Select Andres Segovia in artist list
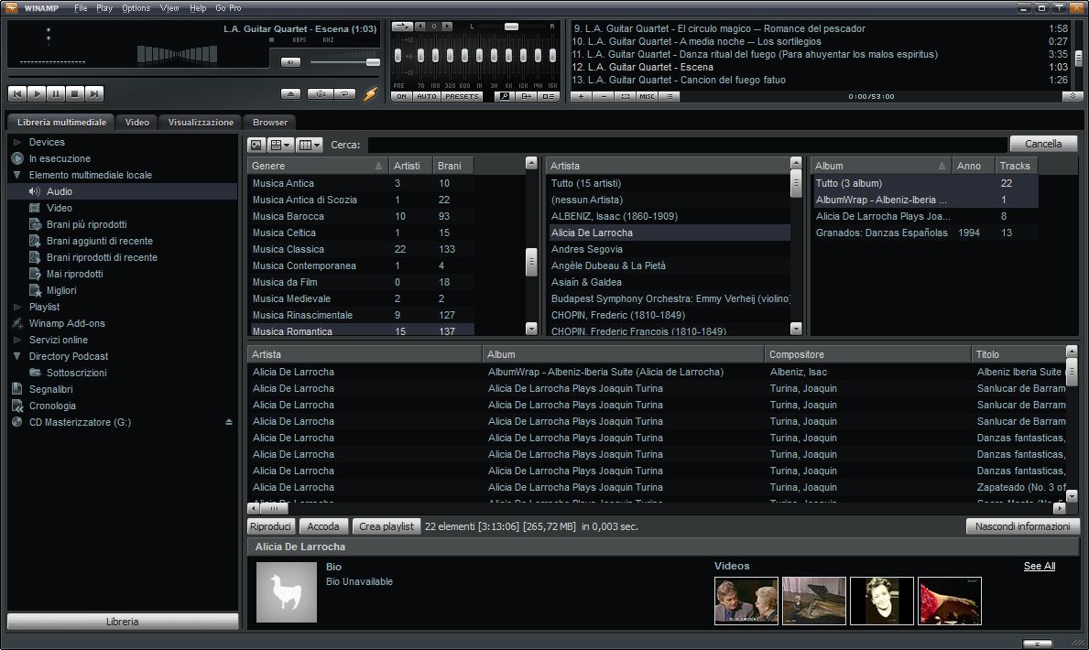This screenshot has width=1089, height=650. pyautogui.click(x=670, y=249)
